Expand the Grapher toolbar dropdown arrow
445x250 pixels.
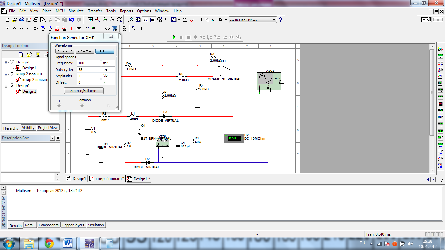click(179, 20)
